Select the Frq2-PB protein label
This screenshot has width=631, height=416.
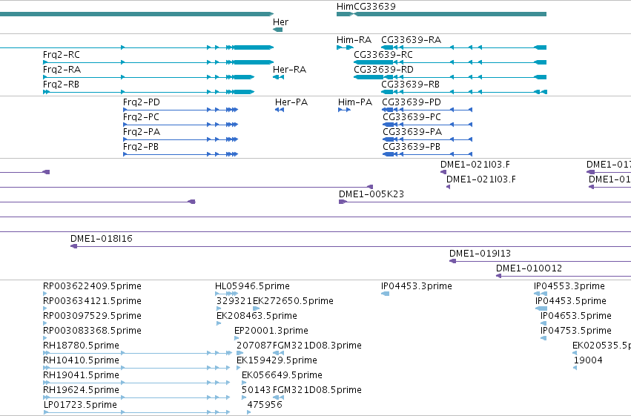141,147
